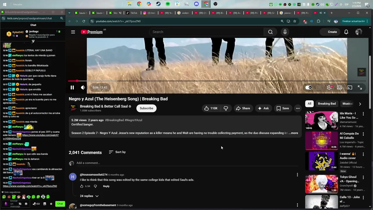Dislike the video
This screenshot has height=210, width=373.
coord(226,108)
